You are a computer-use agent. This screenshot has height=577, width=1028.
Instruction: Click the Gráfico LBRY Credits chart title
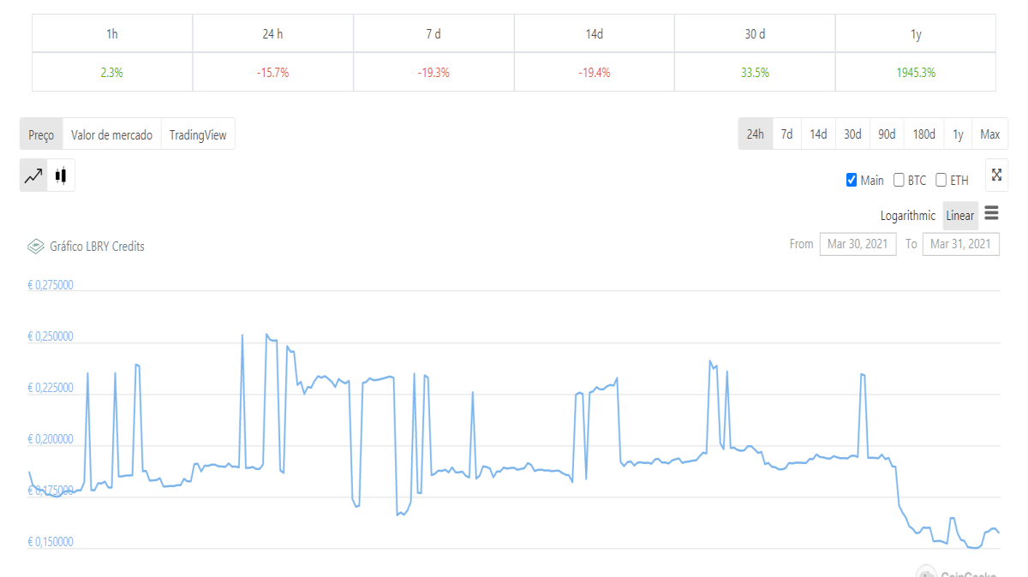(97, 247)
